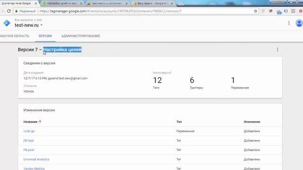The image size is (303, 170).
Task: Open the Yandex Metrika tag link
Action: pos(34,169)
